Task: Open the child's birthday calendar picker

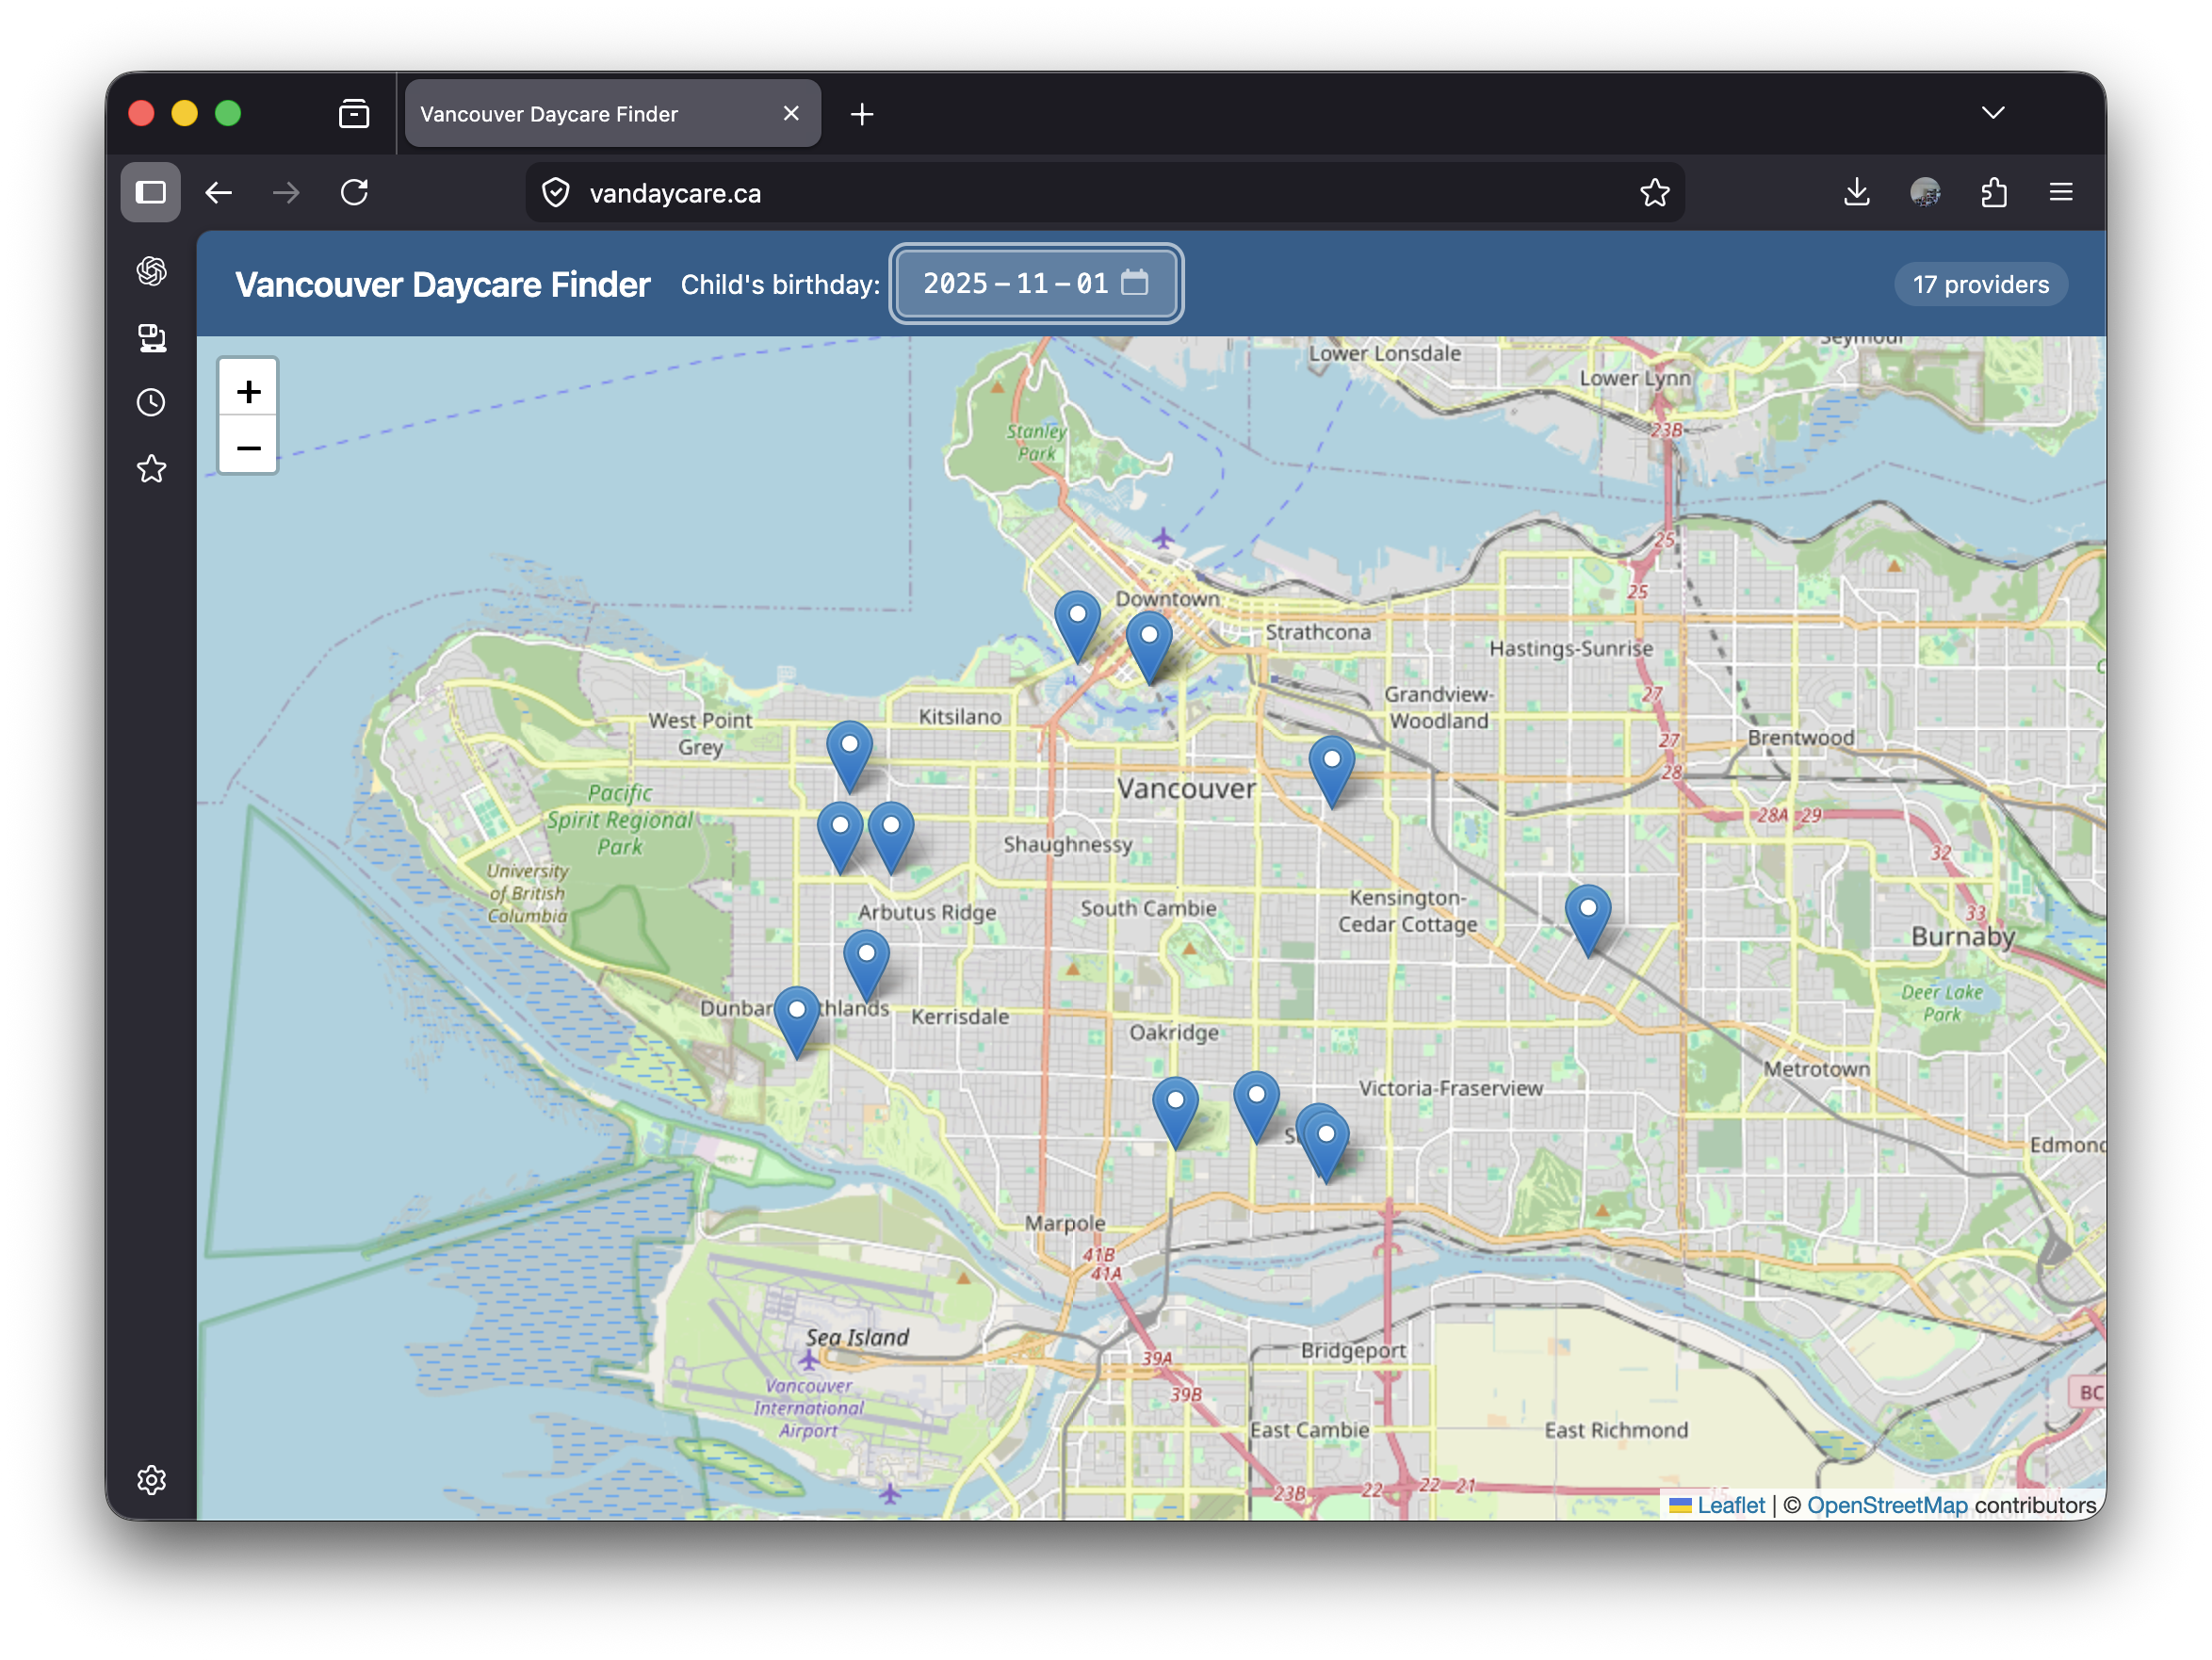Action: click(x=1134, y=284)
